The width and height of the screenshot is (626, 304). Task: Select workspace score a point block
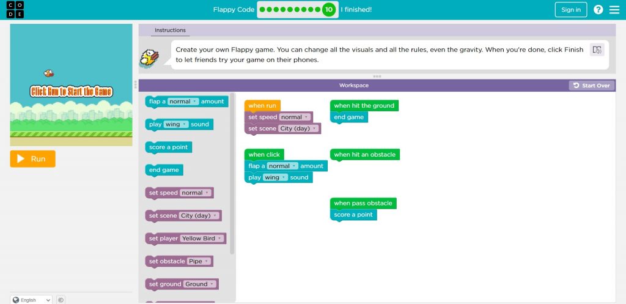click(x=353, y=215)
